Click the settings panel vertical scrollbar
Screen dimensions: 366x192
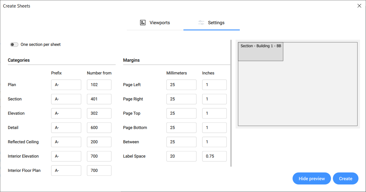[231, 103]
